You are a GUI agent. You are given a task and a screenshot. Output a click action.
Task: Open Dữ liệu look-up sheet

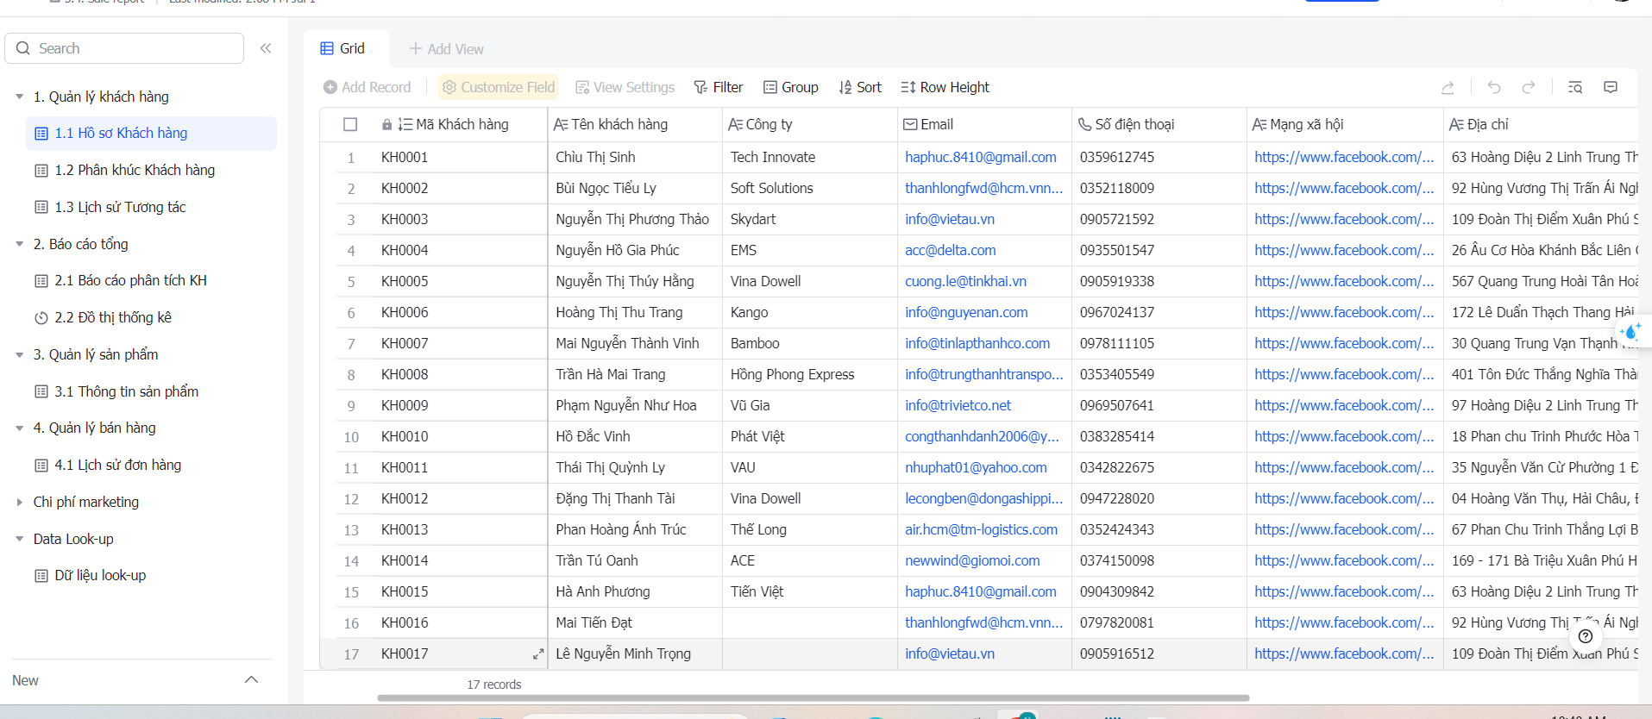click(100, 575)
